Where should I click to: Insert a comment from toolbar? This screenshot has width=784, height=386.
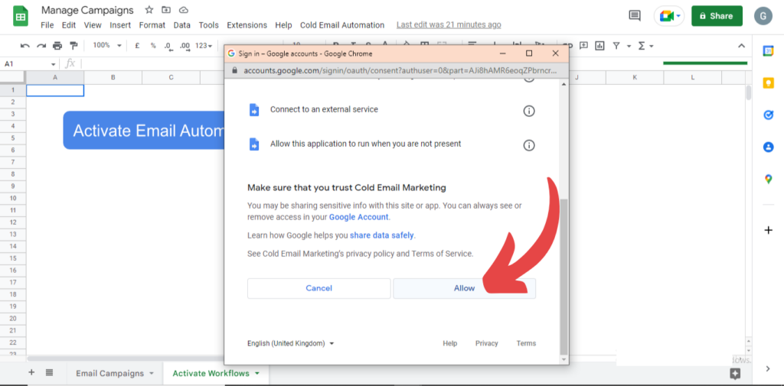click(583, 45)
